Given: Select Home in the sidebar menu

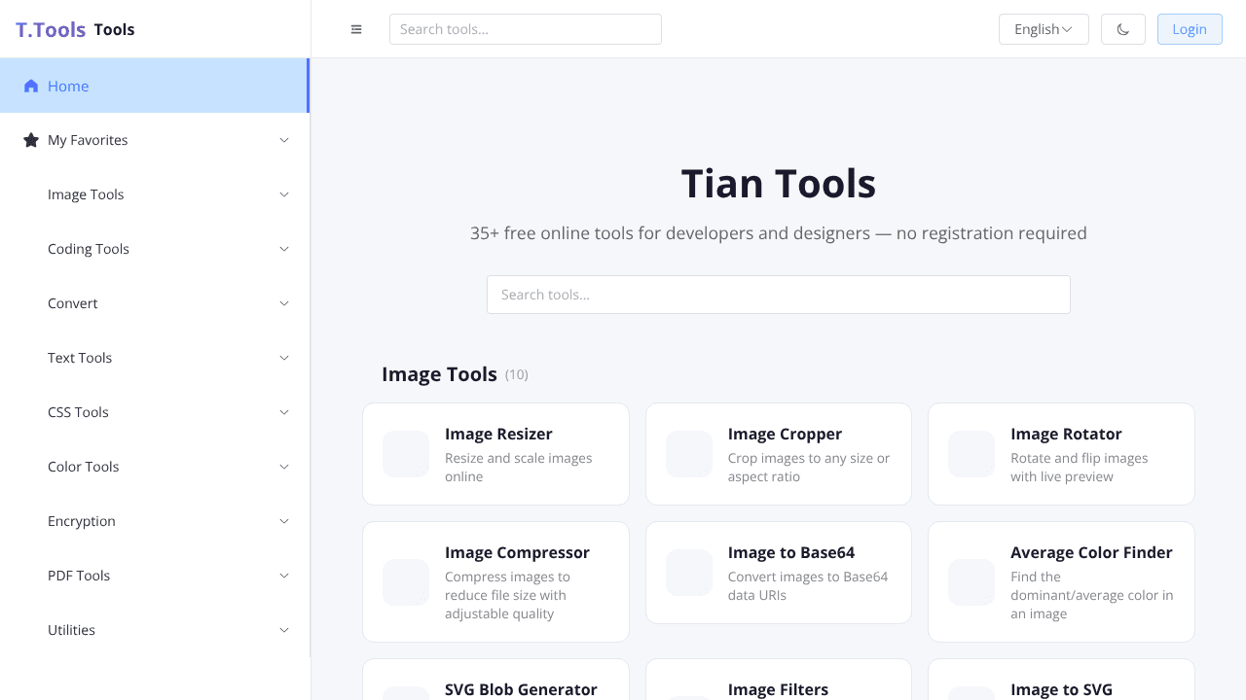Looking at the screenshot, I should click(x=155, y=86).
